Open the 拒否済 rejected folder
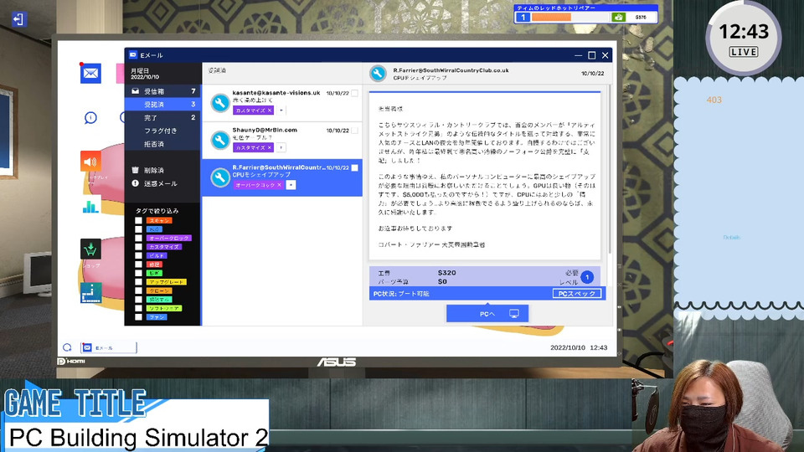Viewport: 804px width, 452px height. point(162,144)
